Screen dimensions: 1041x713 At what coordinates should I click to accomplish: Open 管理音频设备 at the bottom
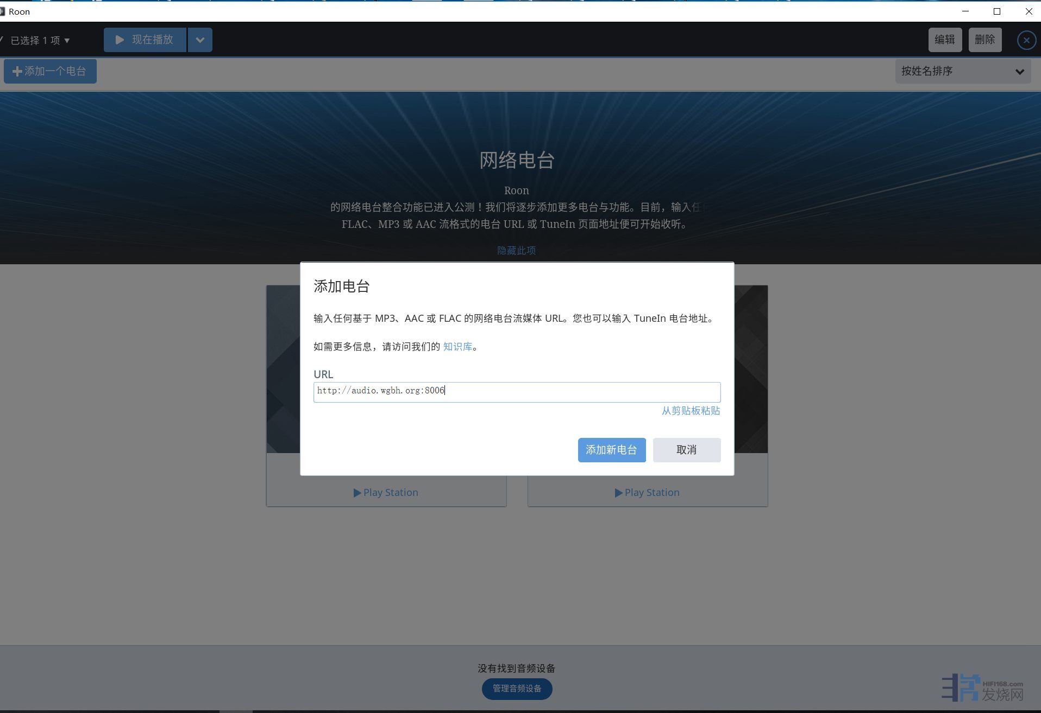coord(517,689)
